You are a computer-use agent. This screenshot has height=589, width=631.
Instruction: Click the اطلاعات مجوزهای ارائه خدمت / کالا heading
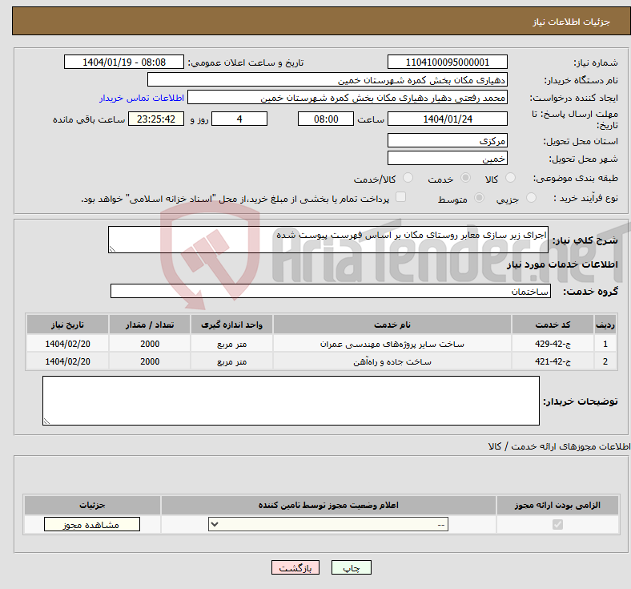pos(560,446)
